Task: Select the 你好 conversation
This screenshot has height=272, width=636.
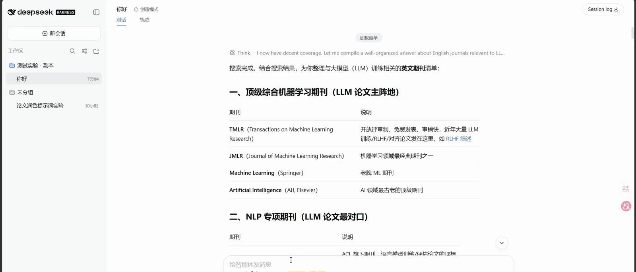Action: point(54,79)
